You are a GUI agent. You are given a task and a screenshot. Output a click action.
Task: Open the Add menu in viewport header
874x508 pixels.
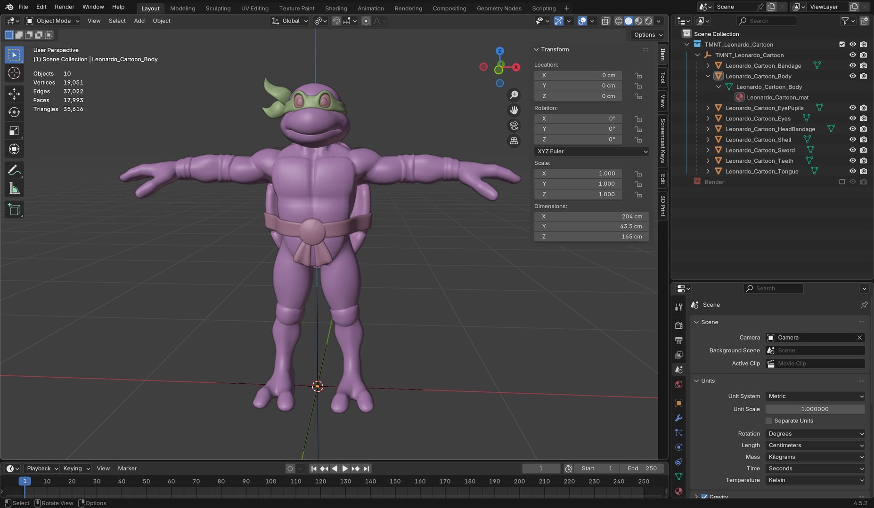point(139,21)
